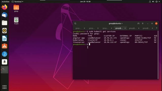Open the Help icon in dock

[x=5, y=54]
